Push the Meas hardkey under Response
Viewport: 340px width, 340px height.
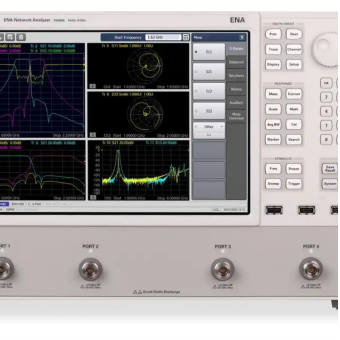click(x=273, y=94)
